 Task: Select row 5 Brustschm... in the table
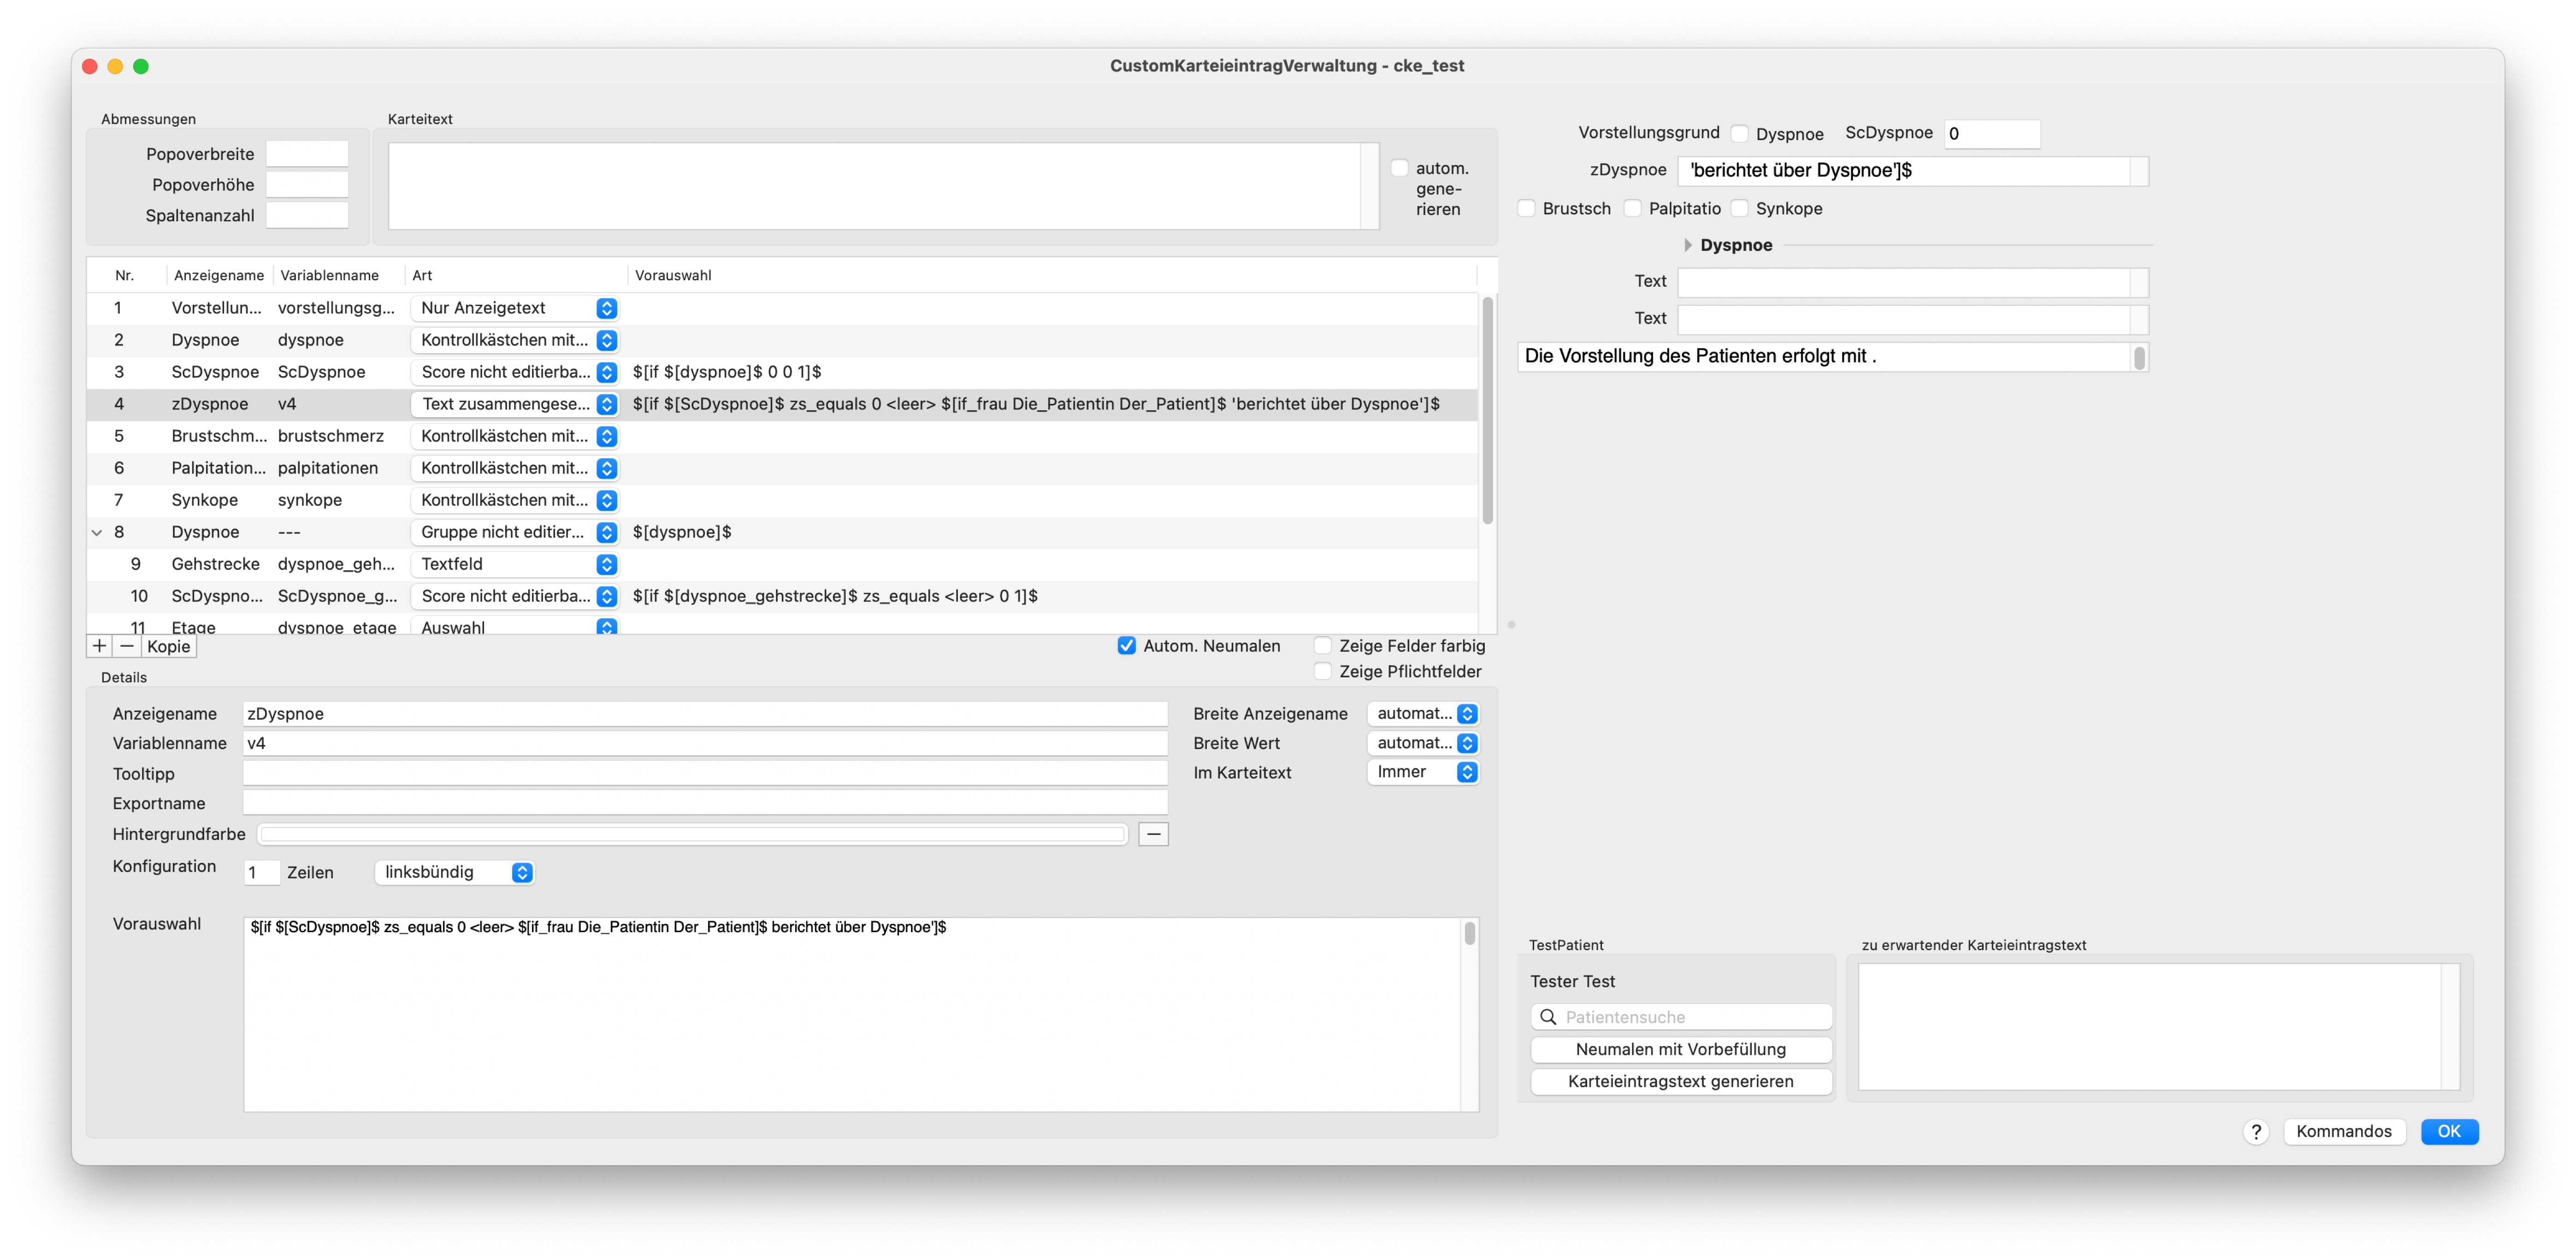782,436
